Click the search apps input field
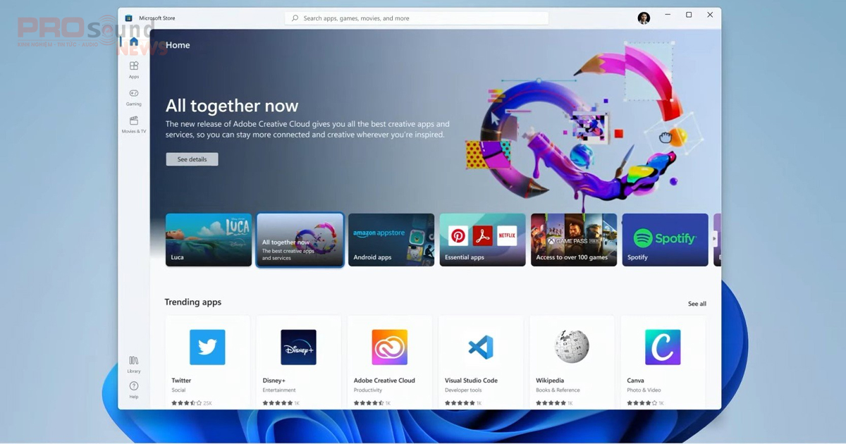Screen dimensions: 846x444 pos(416,18)
